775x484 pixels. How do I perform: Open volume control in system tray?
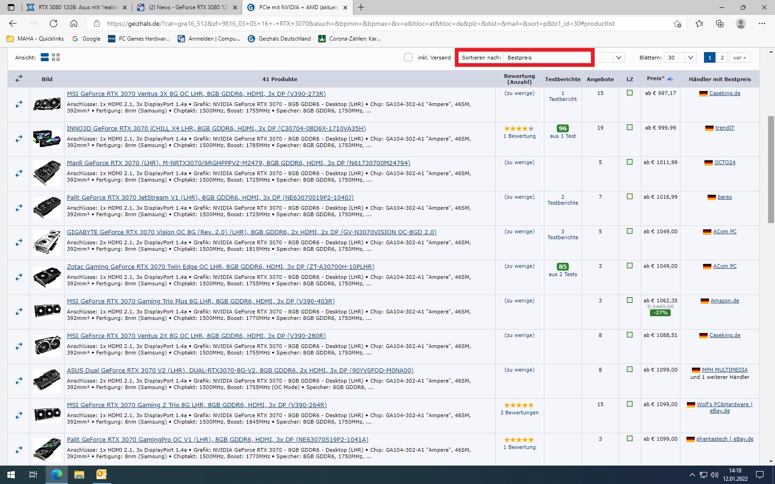click(715, 475)
